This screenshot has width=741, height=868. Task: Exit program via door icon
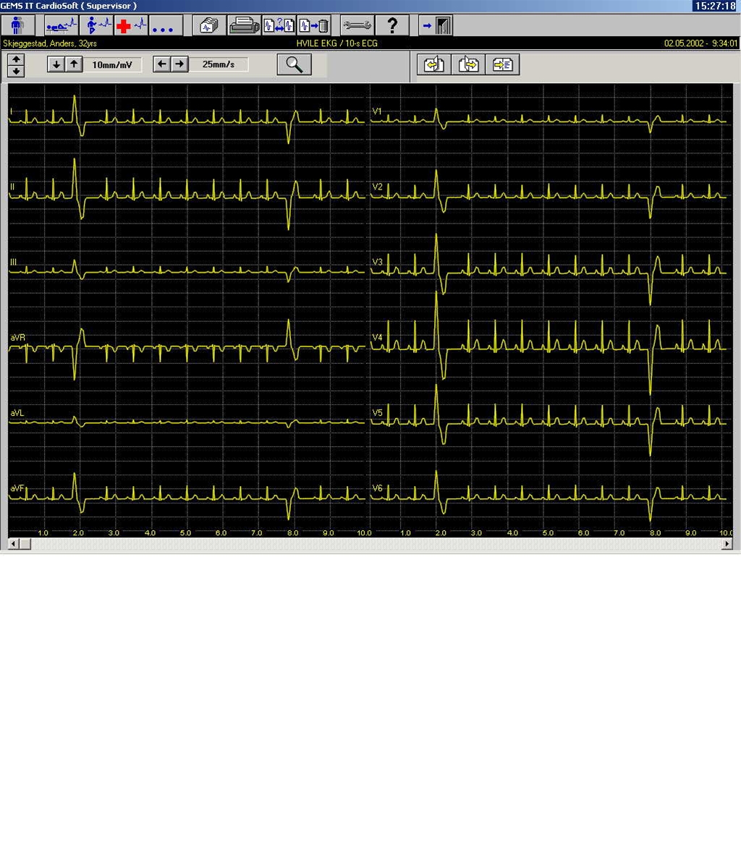(x=436, y=26)
